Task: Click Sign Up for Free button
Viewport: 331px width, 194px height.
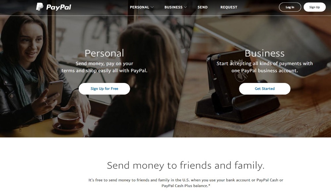Action: (x=104, y=89)
